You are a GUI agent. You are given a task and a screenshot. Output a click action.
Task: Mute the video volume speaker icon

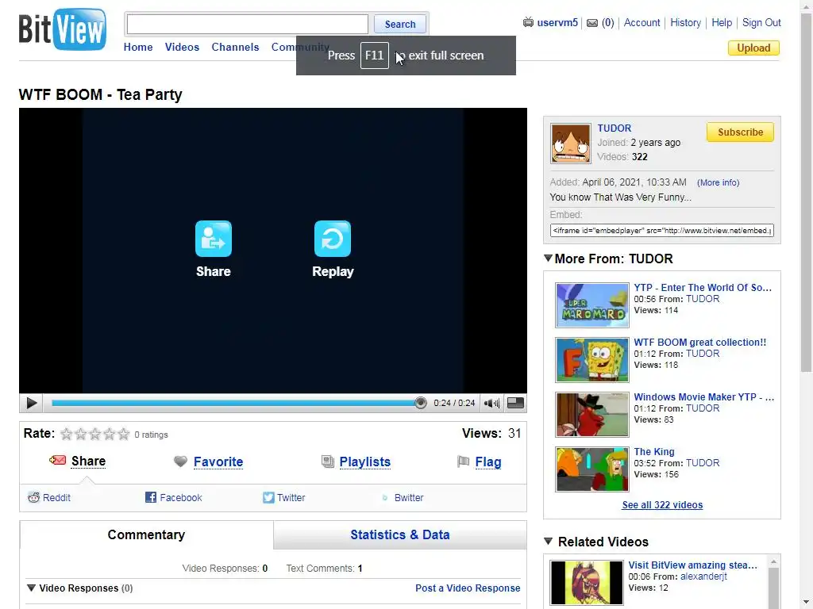pos(491,403)
